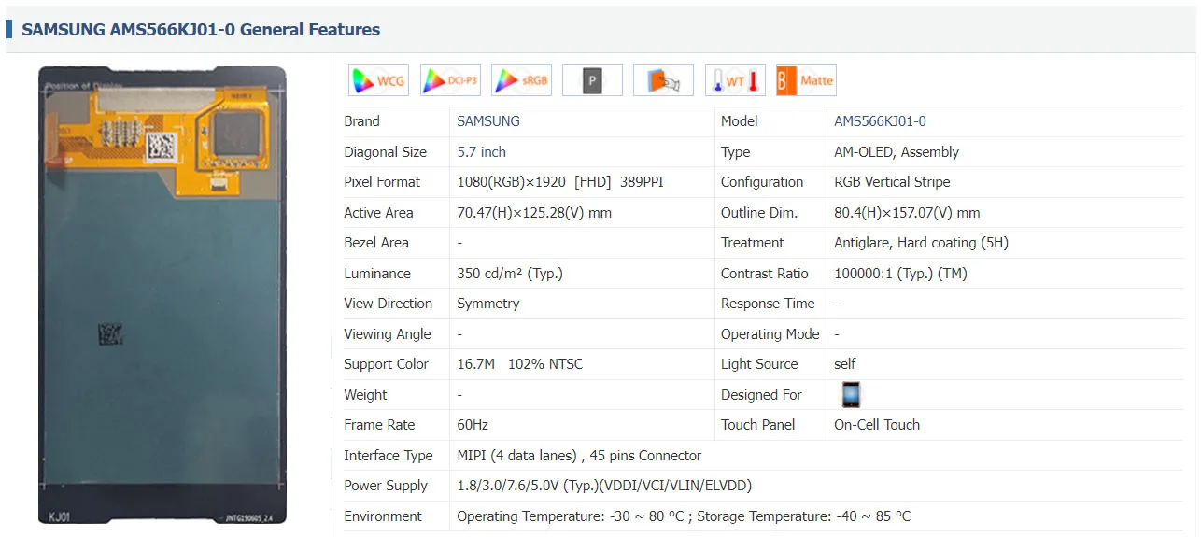
Task: Click the Interface Type row label
Action: point(389,456)
